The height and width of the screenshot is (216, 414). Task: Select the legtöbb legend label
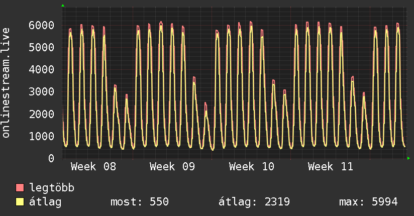52,188
